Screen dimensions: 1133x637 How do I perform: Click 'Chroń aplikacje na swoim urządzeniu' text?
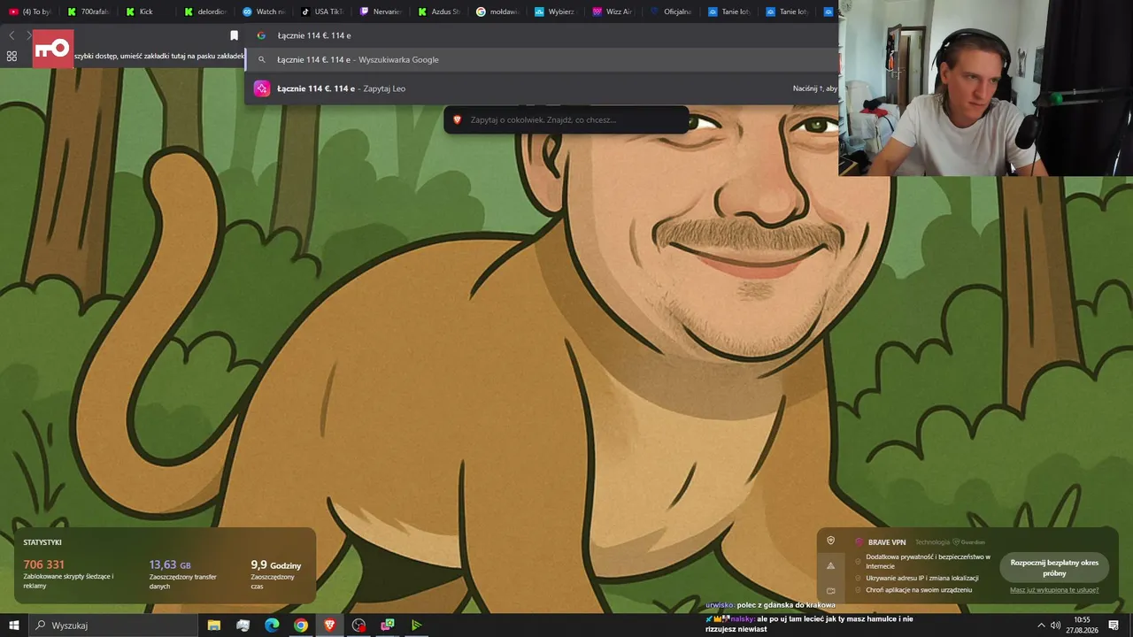point(919,590)
